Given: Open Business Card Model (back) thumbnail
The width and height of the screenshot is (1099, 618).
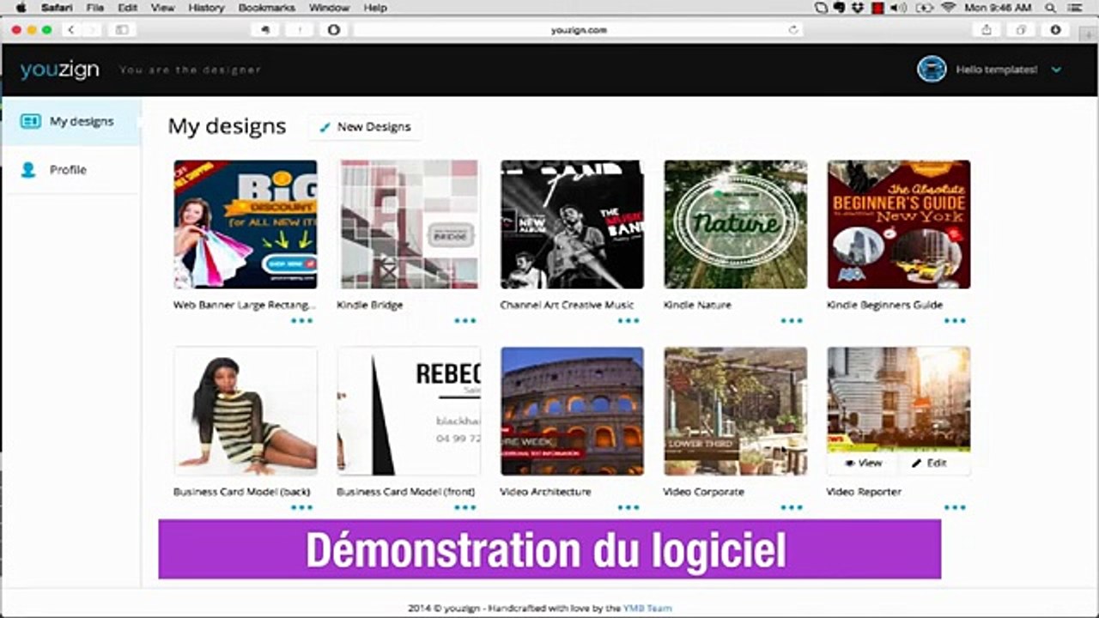Looking at the screenshot, I should (246, 411).
